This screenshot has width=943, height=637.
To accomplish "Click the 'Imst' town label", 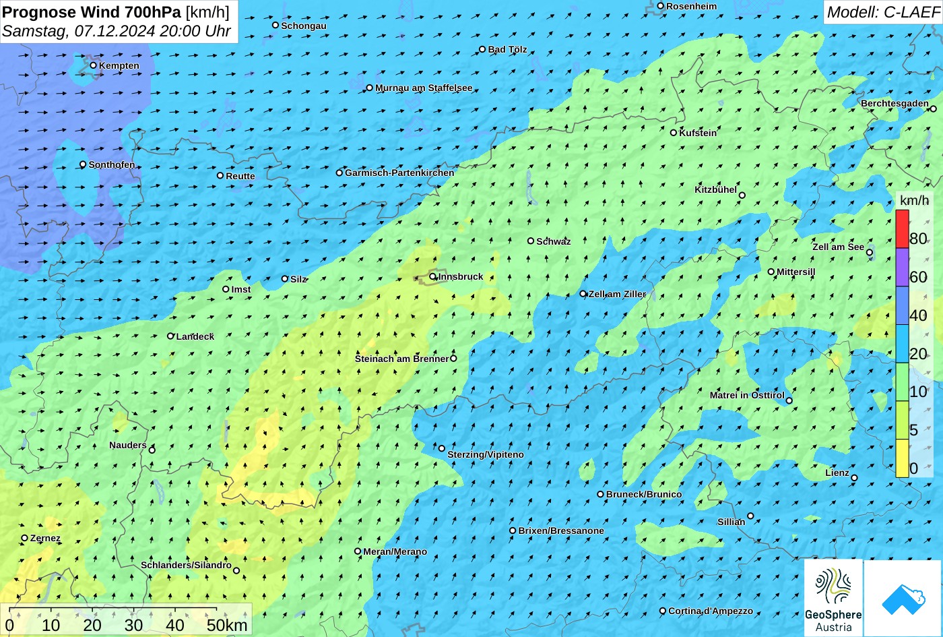I will [241, 289].
